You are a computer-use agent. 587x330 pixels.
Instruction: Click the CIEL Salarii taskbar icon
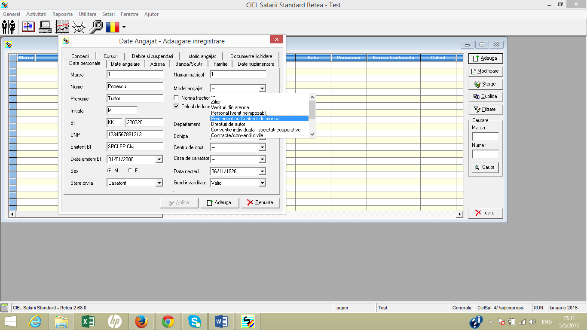point(248,321)
